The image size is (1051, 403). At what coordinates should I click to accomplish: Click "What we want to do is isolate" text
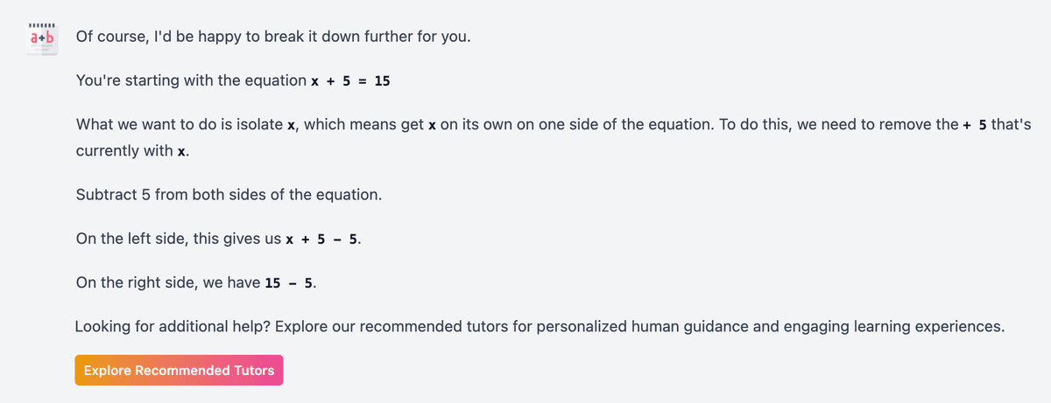click(180, 125)
